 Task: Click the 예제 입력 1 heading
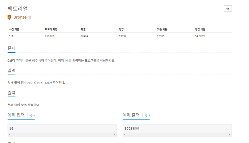(18, 115)
